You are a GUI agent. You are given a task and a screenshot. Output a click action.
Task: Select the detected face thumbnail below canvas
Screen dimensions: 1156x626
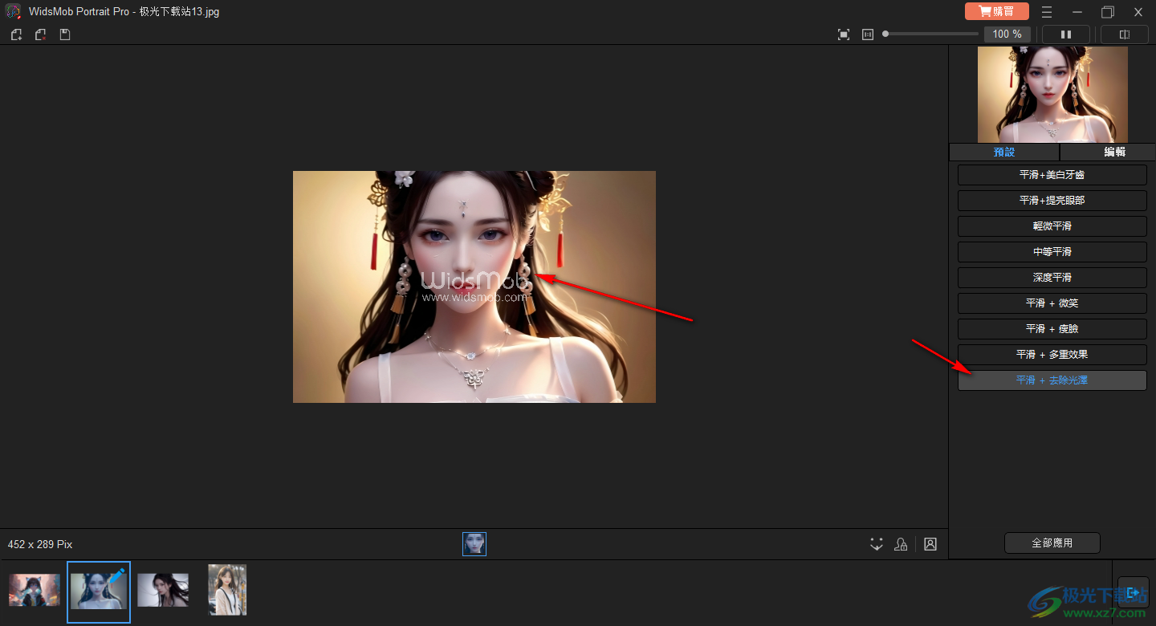tap(474, 544)
